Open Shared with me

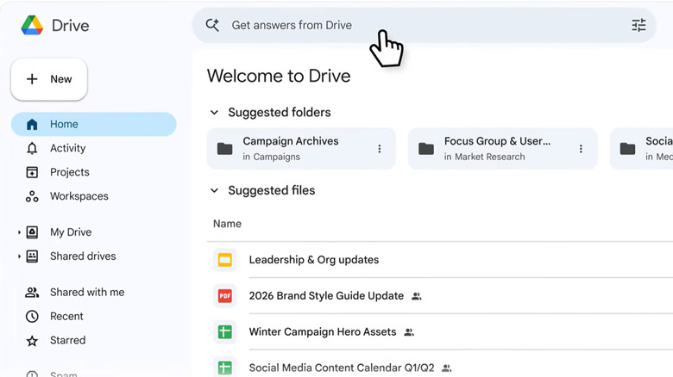click(x=87, y=292)
